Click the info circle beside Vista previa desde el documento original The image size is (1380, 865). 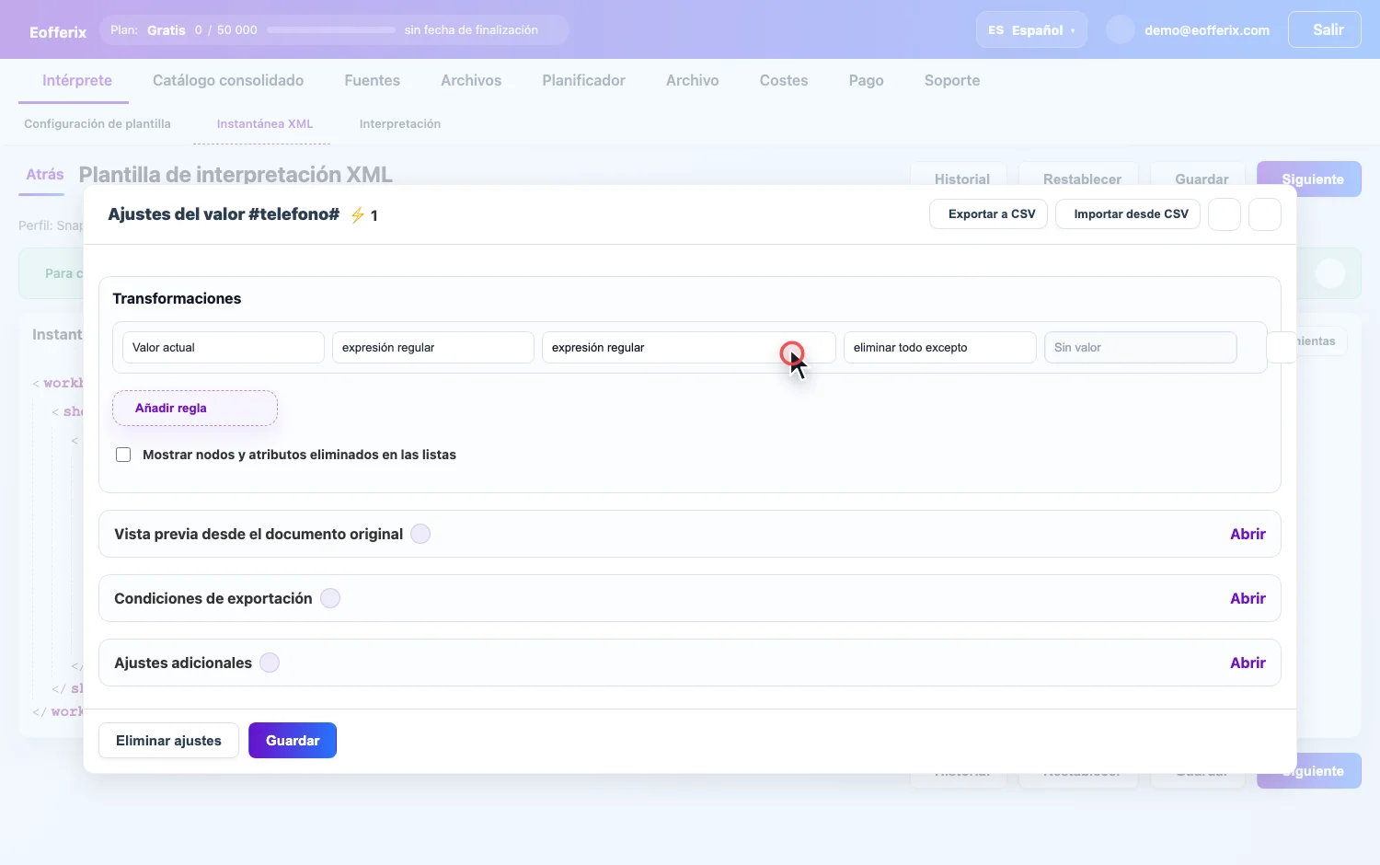[x=420, y=534]
